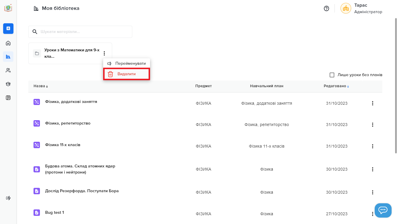Click the app logo in the sidebar
The height and width of the screenshot is (224, 398).
[x=8, y=8]
